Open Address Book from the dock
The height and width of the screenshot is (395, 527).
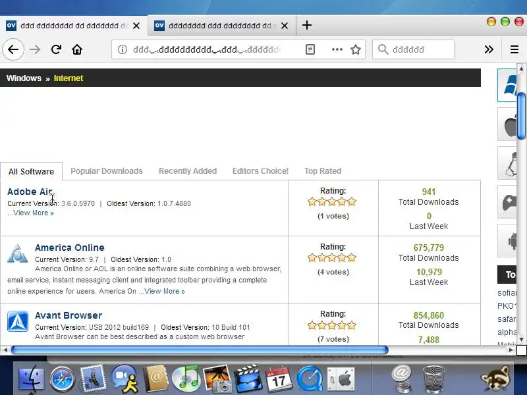click(155, 379)
